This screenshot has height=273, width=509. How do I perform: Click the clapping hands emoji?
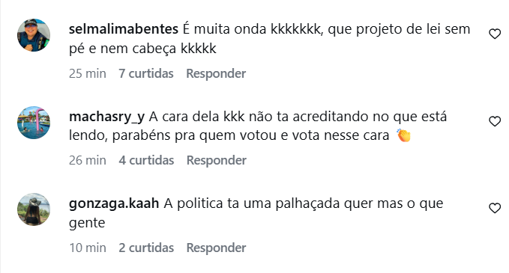point(403,135)
